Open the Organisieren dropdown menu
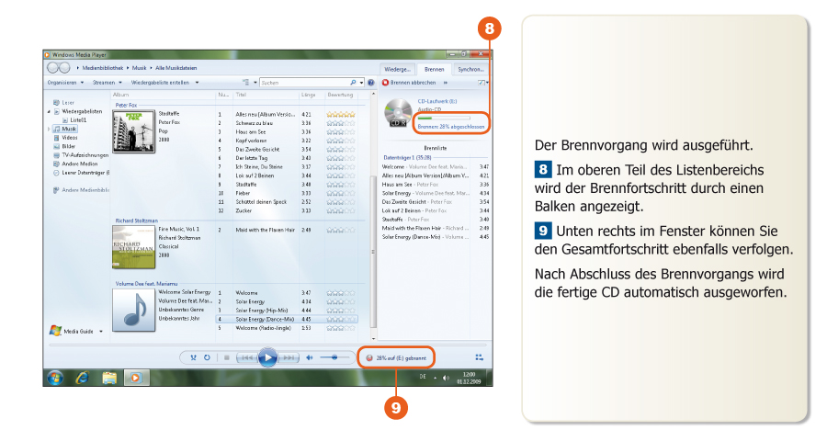 click(64, 83)
